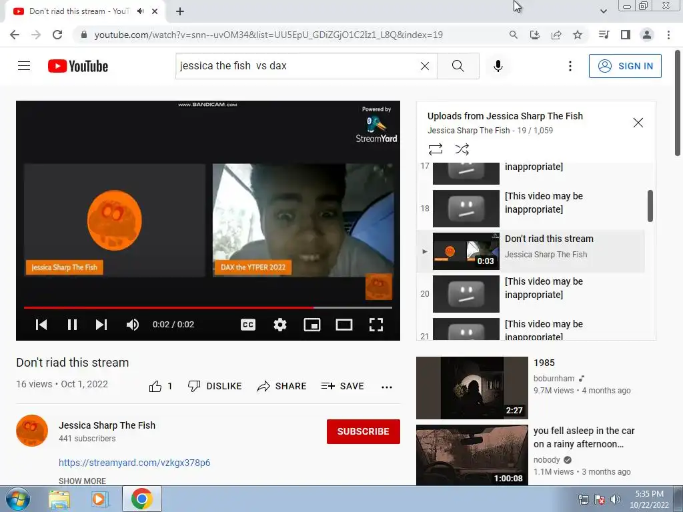Open the streamyard.com link in description
The width and height of the screenshot is (683, 512).
tap(134, 463)
